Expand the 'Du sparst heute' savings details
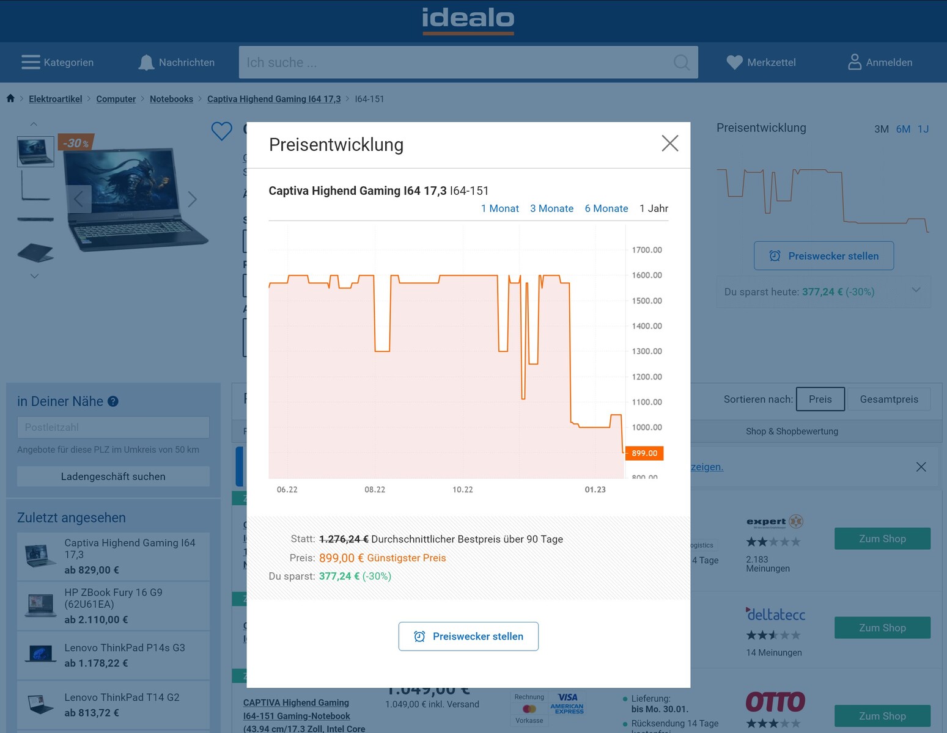The image size is (947, 733). (916, 290)
